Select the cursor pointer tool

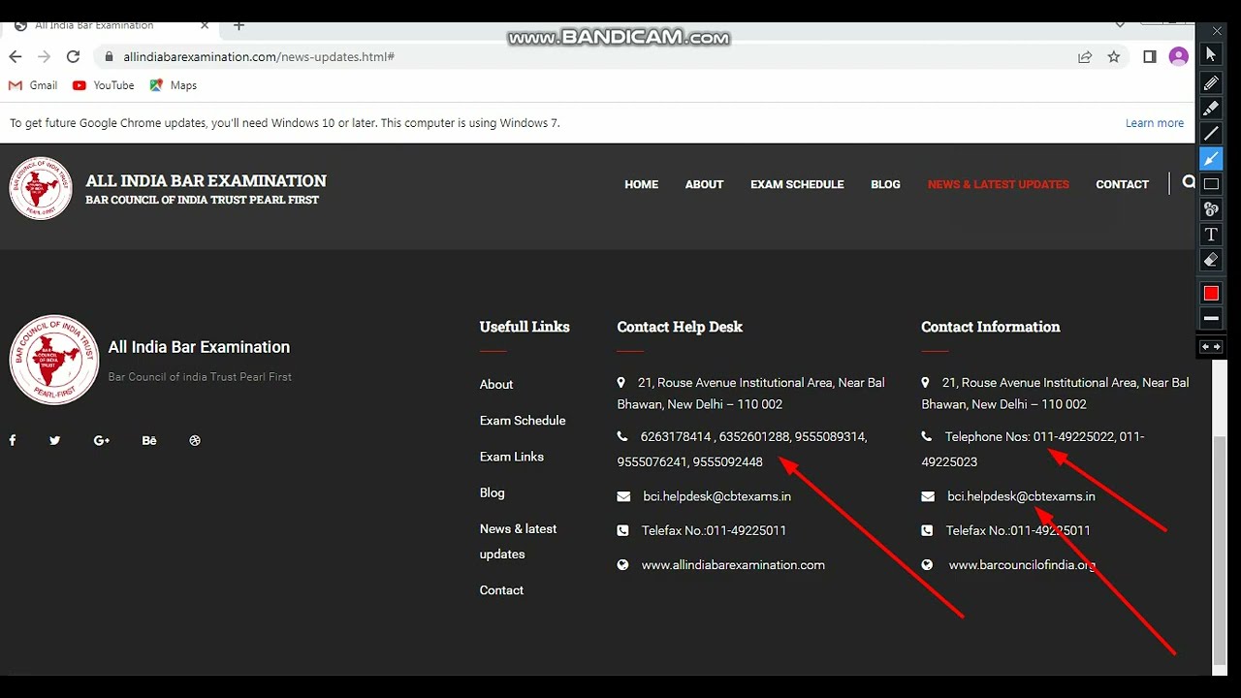pyautogui.click(x=1211, y=54)
